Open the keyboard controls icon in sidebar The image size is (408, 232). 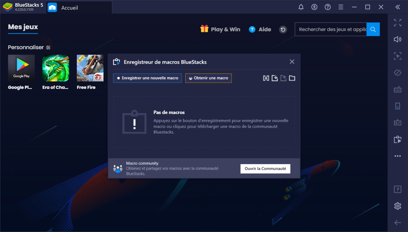[x=398, y=89]
